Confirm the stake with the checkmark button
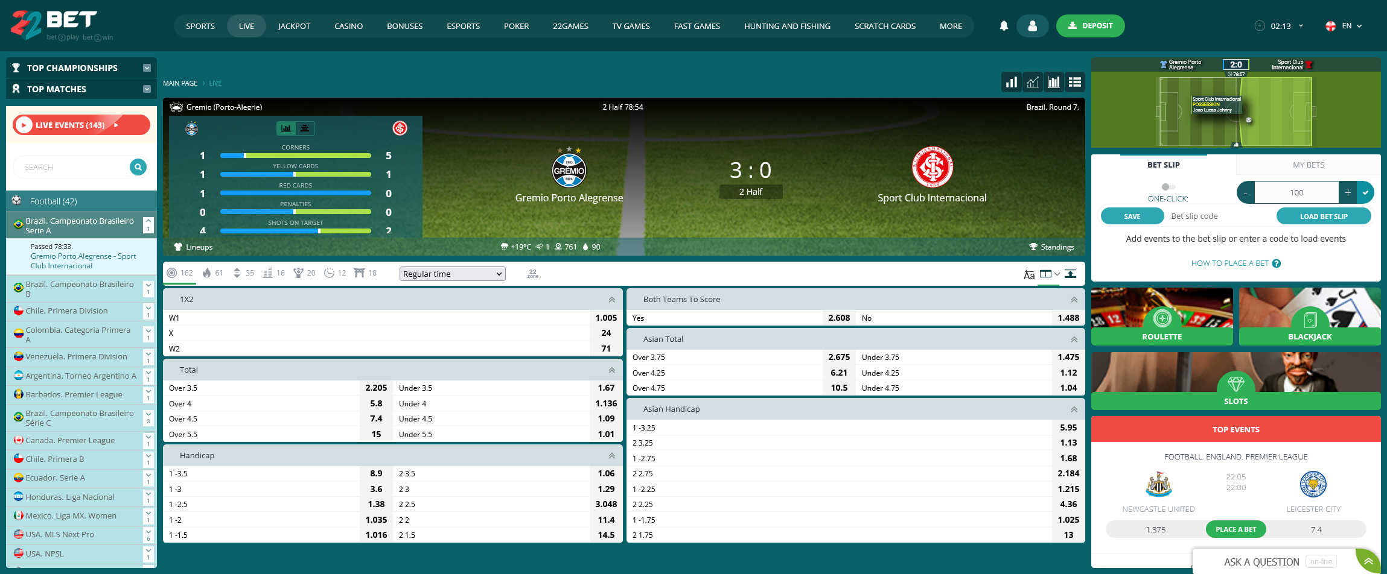The height and width of the screenshot is (574, 1387). [1365, 192]
